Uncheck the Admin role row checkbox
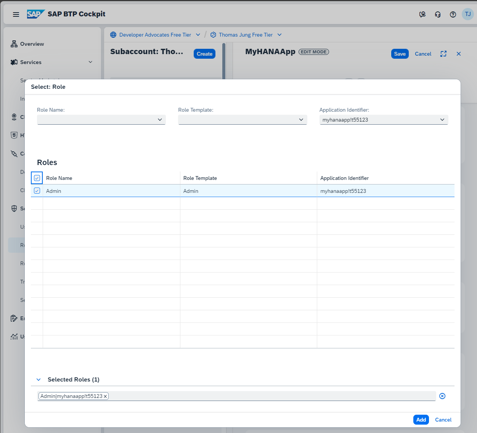The width and height of the screenshot is (477, 433). 37,191
